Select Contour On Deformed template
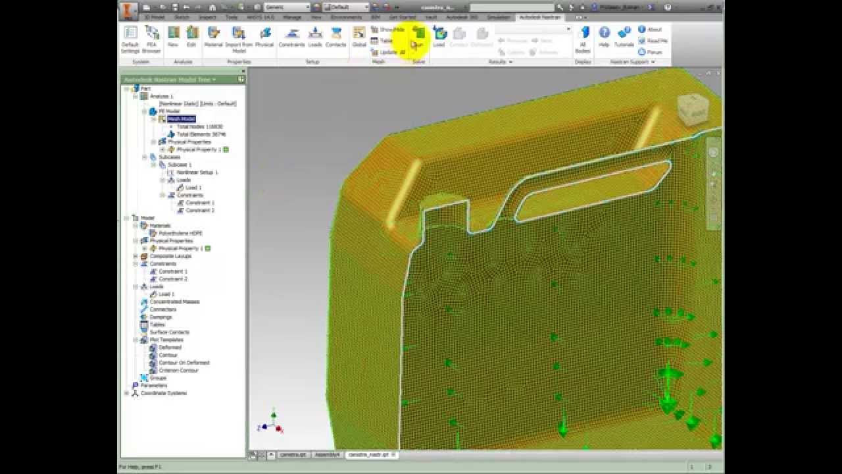 [x=184, y=363]
